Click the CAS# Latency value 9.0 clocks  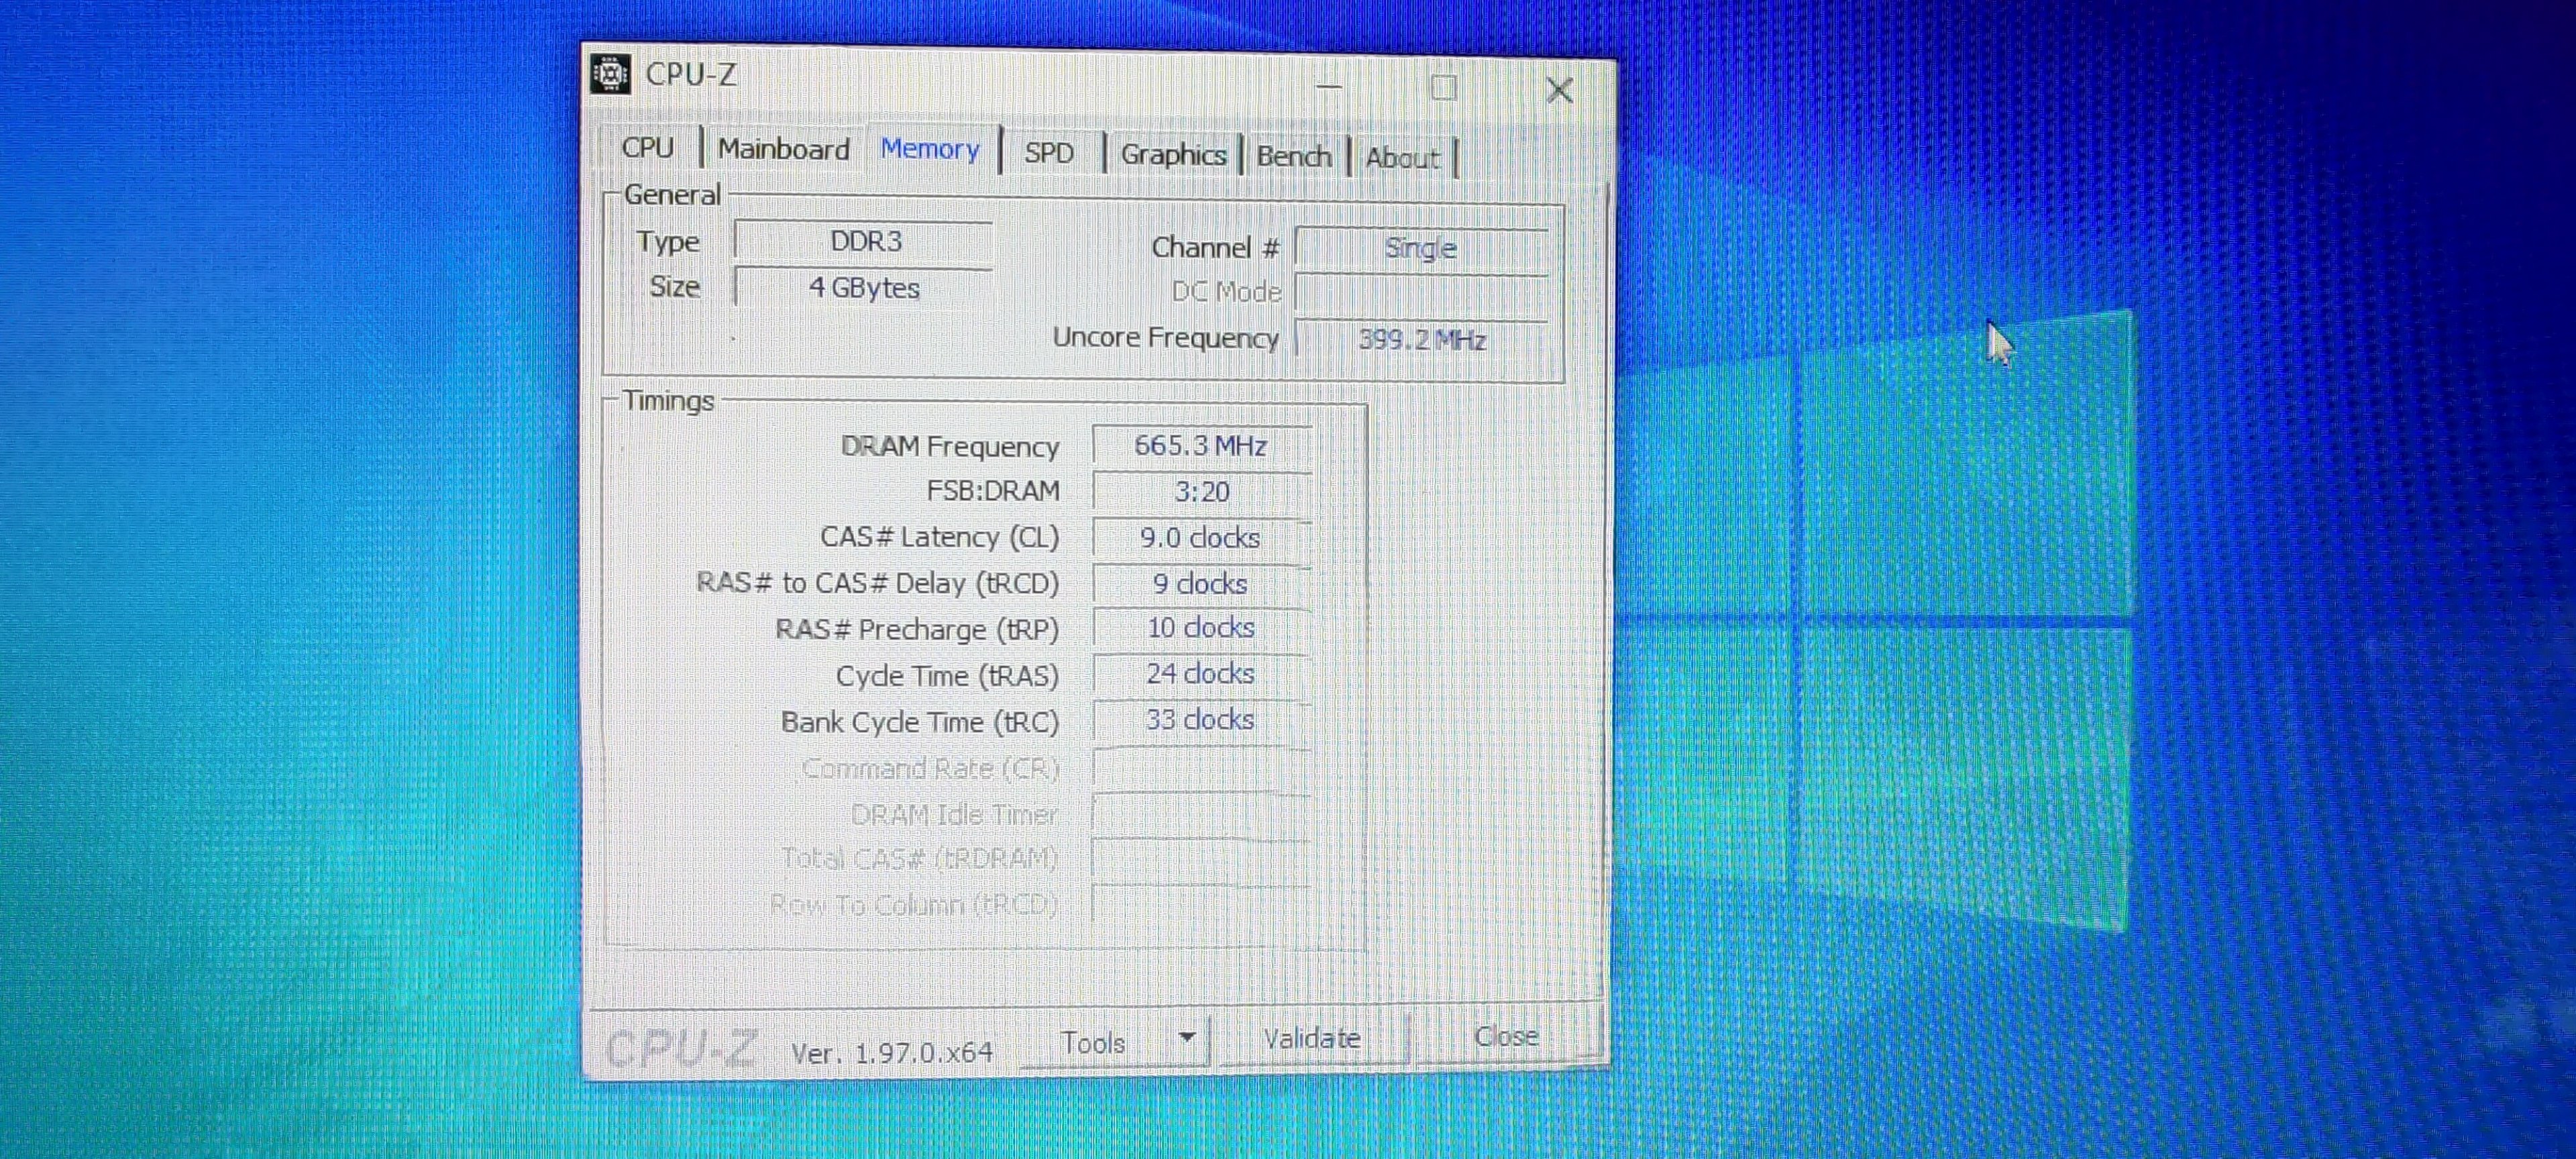click(1201, 538)
